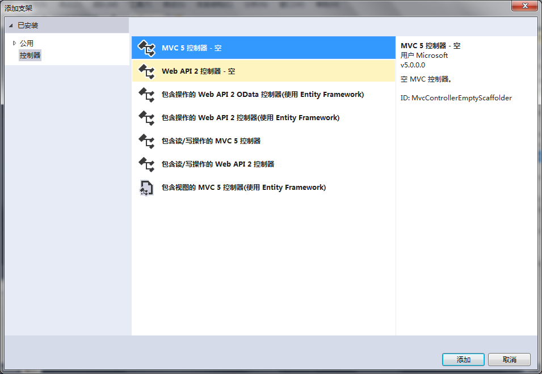
Task: Click the 取消 button
Action: 509,359
